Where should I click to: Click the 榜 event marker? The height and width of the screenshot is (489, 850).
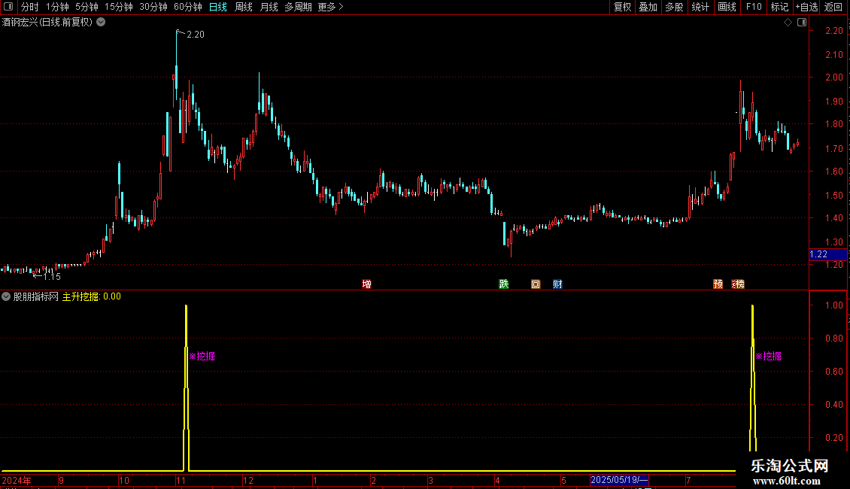[x=739, y=284]
